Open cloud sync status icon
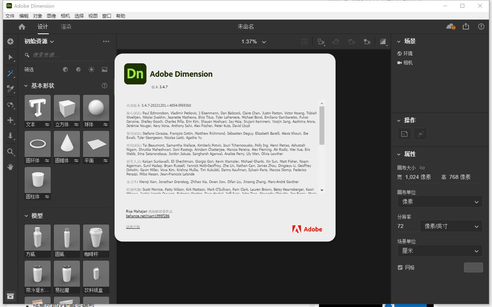The width and height of the screenshot is (492, 307). click(450, 26)
